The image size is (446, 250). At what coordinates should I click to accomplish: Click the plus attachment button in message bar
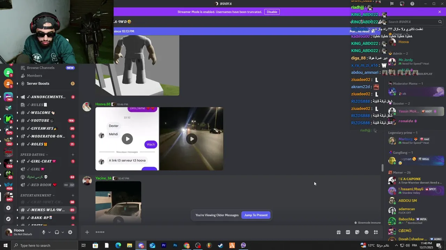pos(87,232)
